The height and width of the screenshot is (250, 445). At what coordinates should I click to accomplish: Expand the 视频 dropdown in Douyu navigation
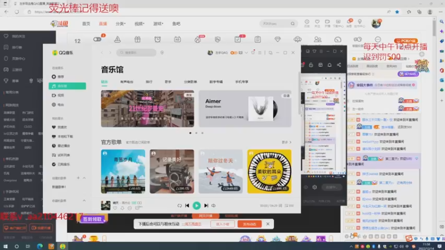(140, 24)
